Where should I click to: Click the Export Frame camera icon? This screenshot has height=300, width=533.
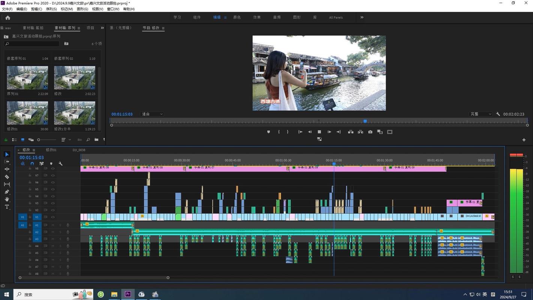(370, 132)
